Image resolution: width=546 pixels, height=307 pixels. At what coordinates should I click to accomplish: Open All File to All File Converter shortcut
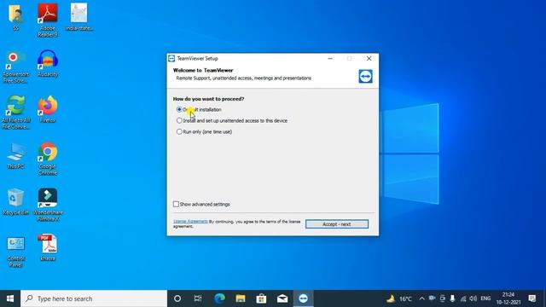tap(15, 113)
